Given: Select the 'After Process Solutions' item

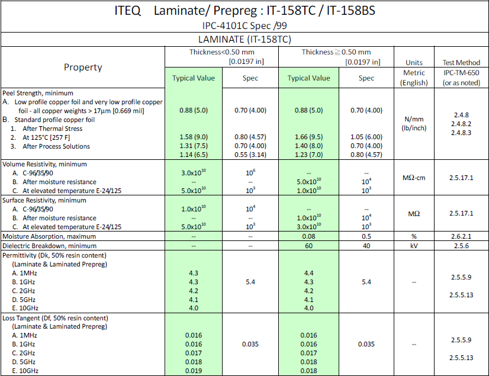Looking at the screenshot, I should 56,146.
